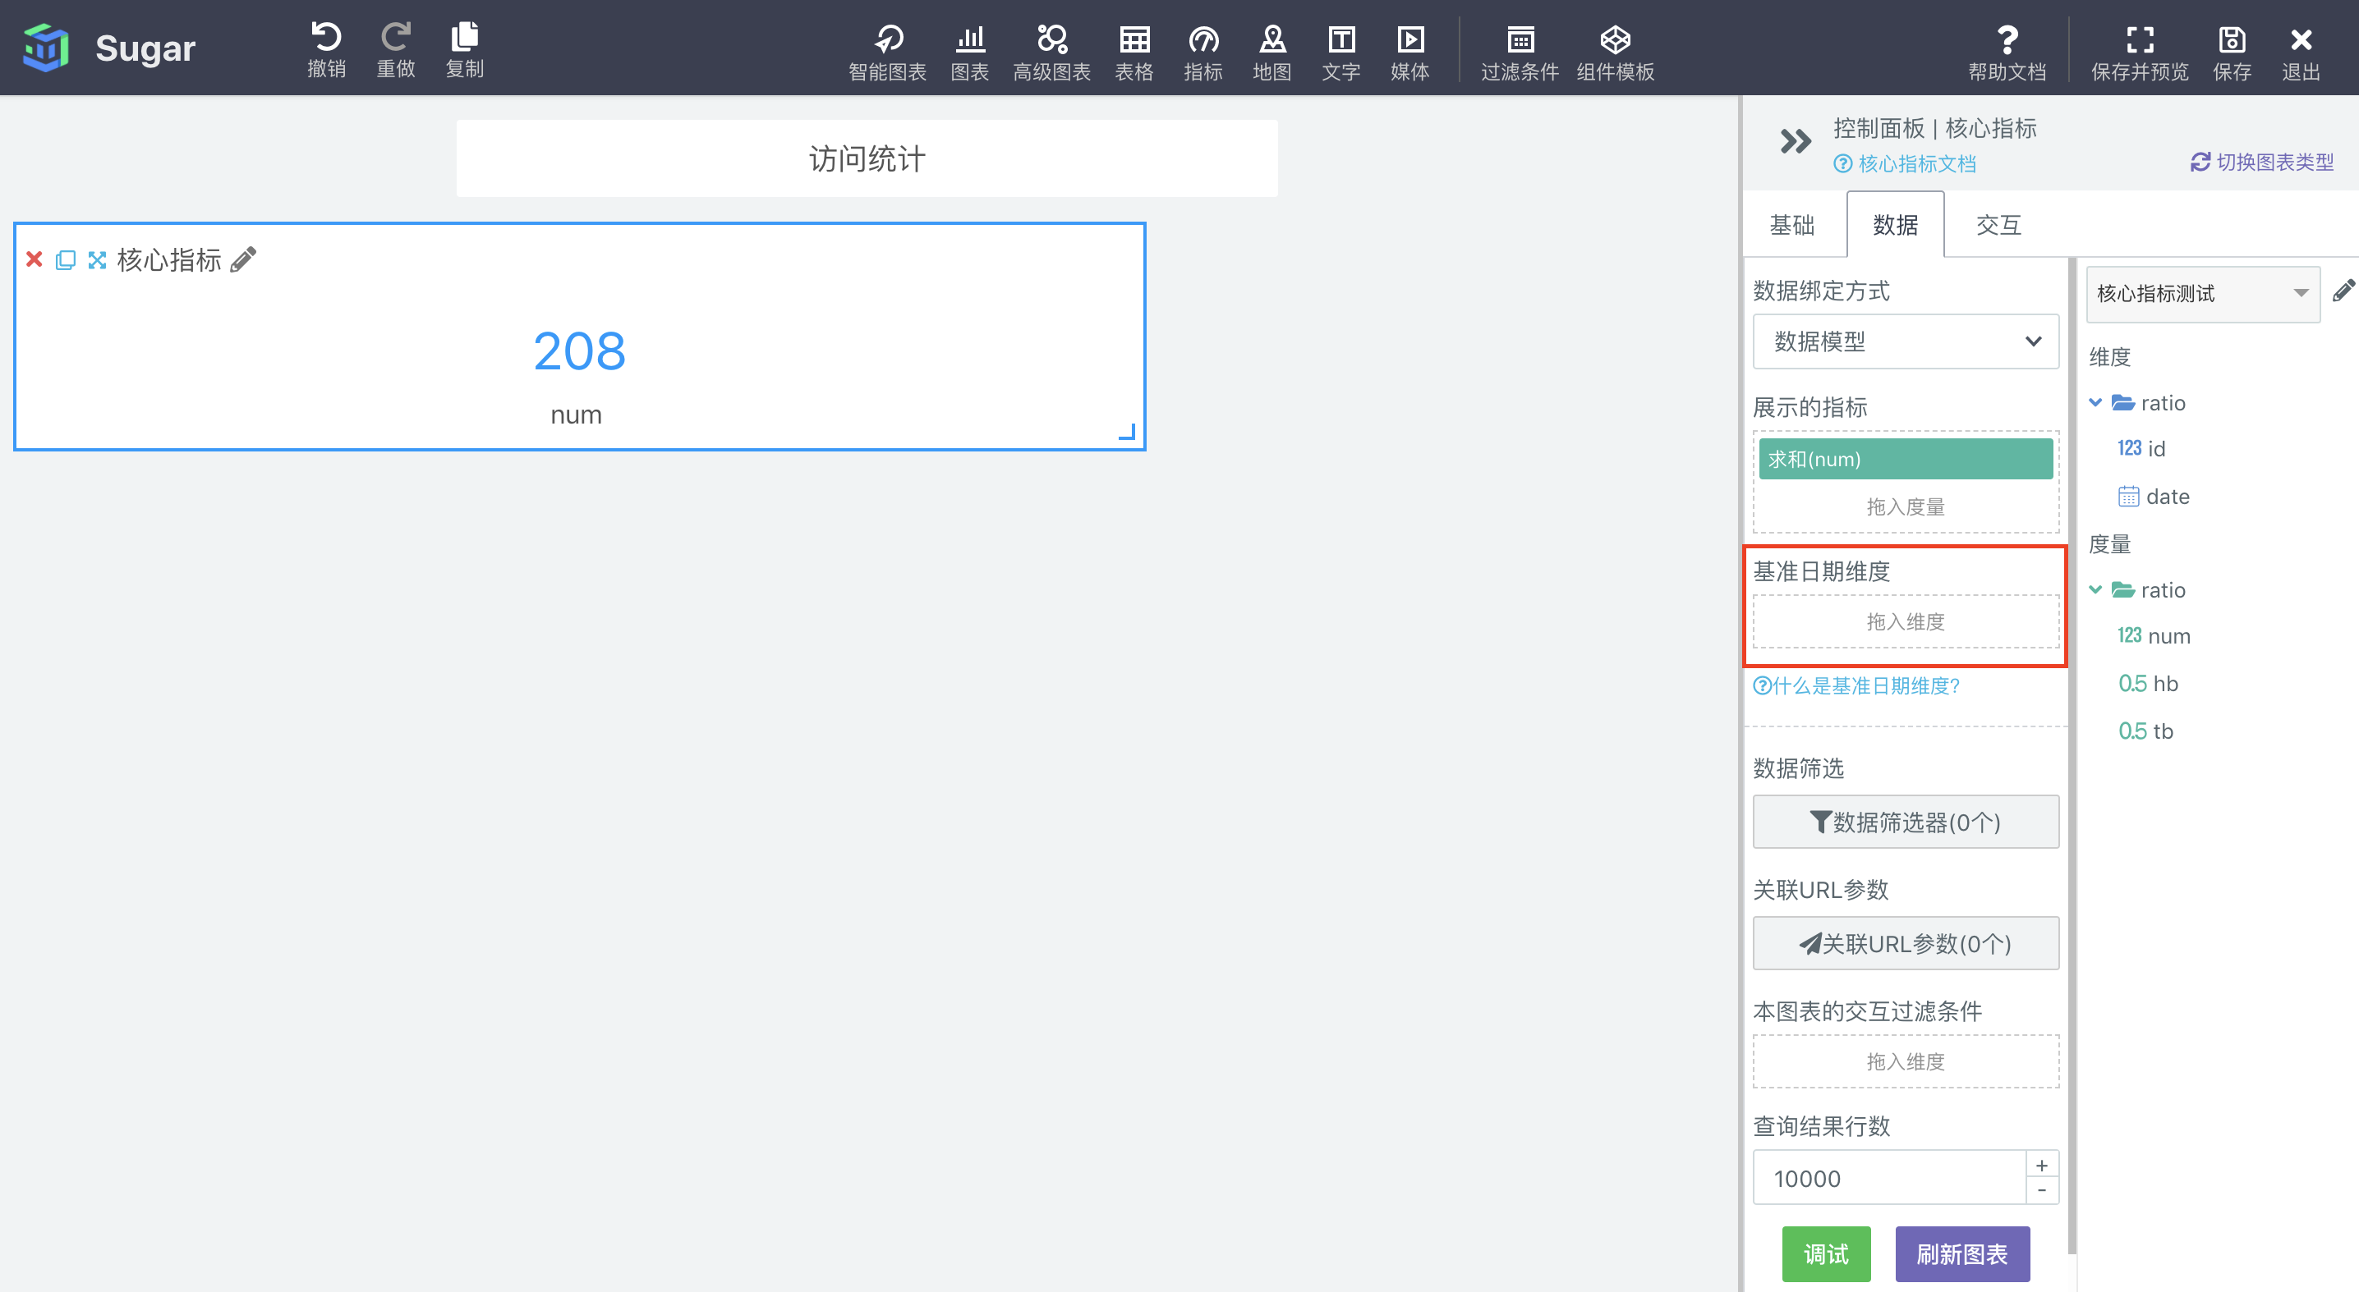Open the 指标 indicator menu
The height and width of the screenshot is (1292, 2359).
[x=1203, y=53]
